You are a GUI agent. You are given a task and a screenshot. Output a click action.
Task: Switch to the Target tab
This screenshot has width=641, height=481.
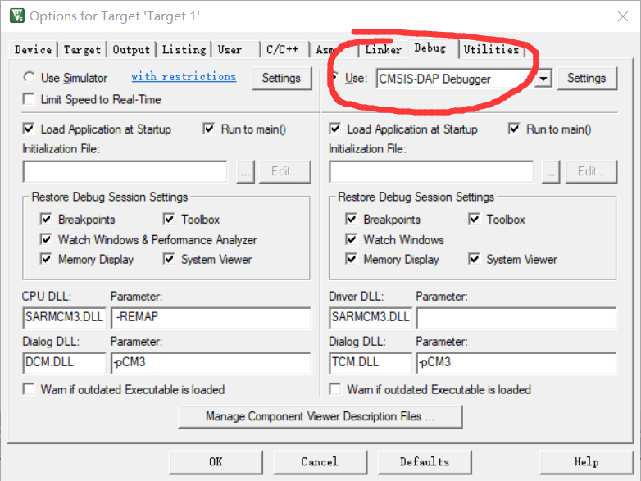[x=82, y=49]
